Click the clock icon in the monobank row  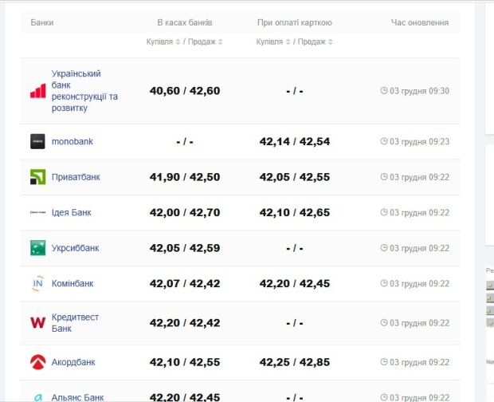coord(384,142)
